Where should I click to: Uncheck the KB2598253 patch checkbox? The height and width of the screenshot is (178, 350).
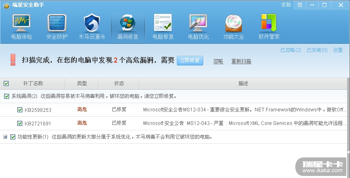pyautogui.click(x=20, y=110)
